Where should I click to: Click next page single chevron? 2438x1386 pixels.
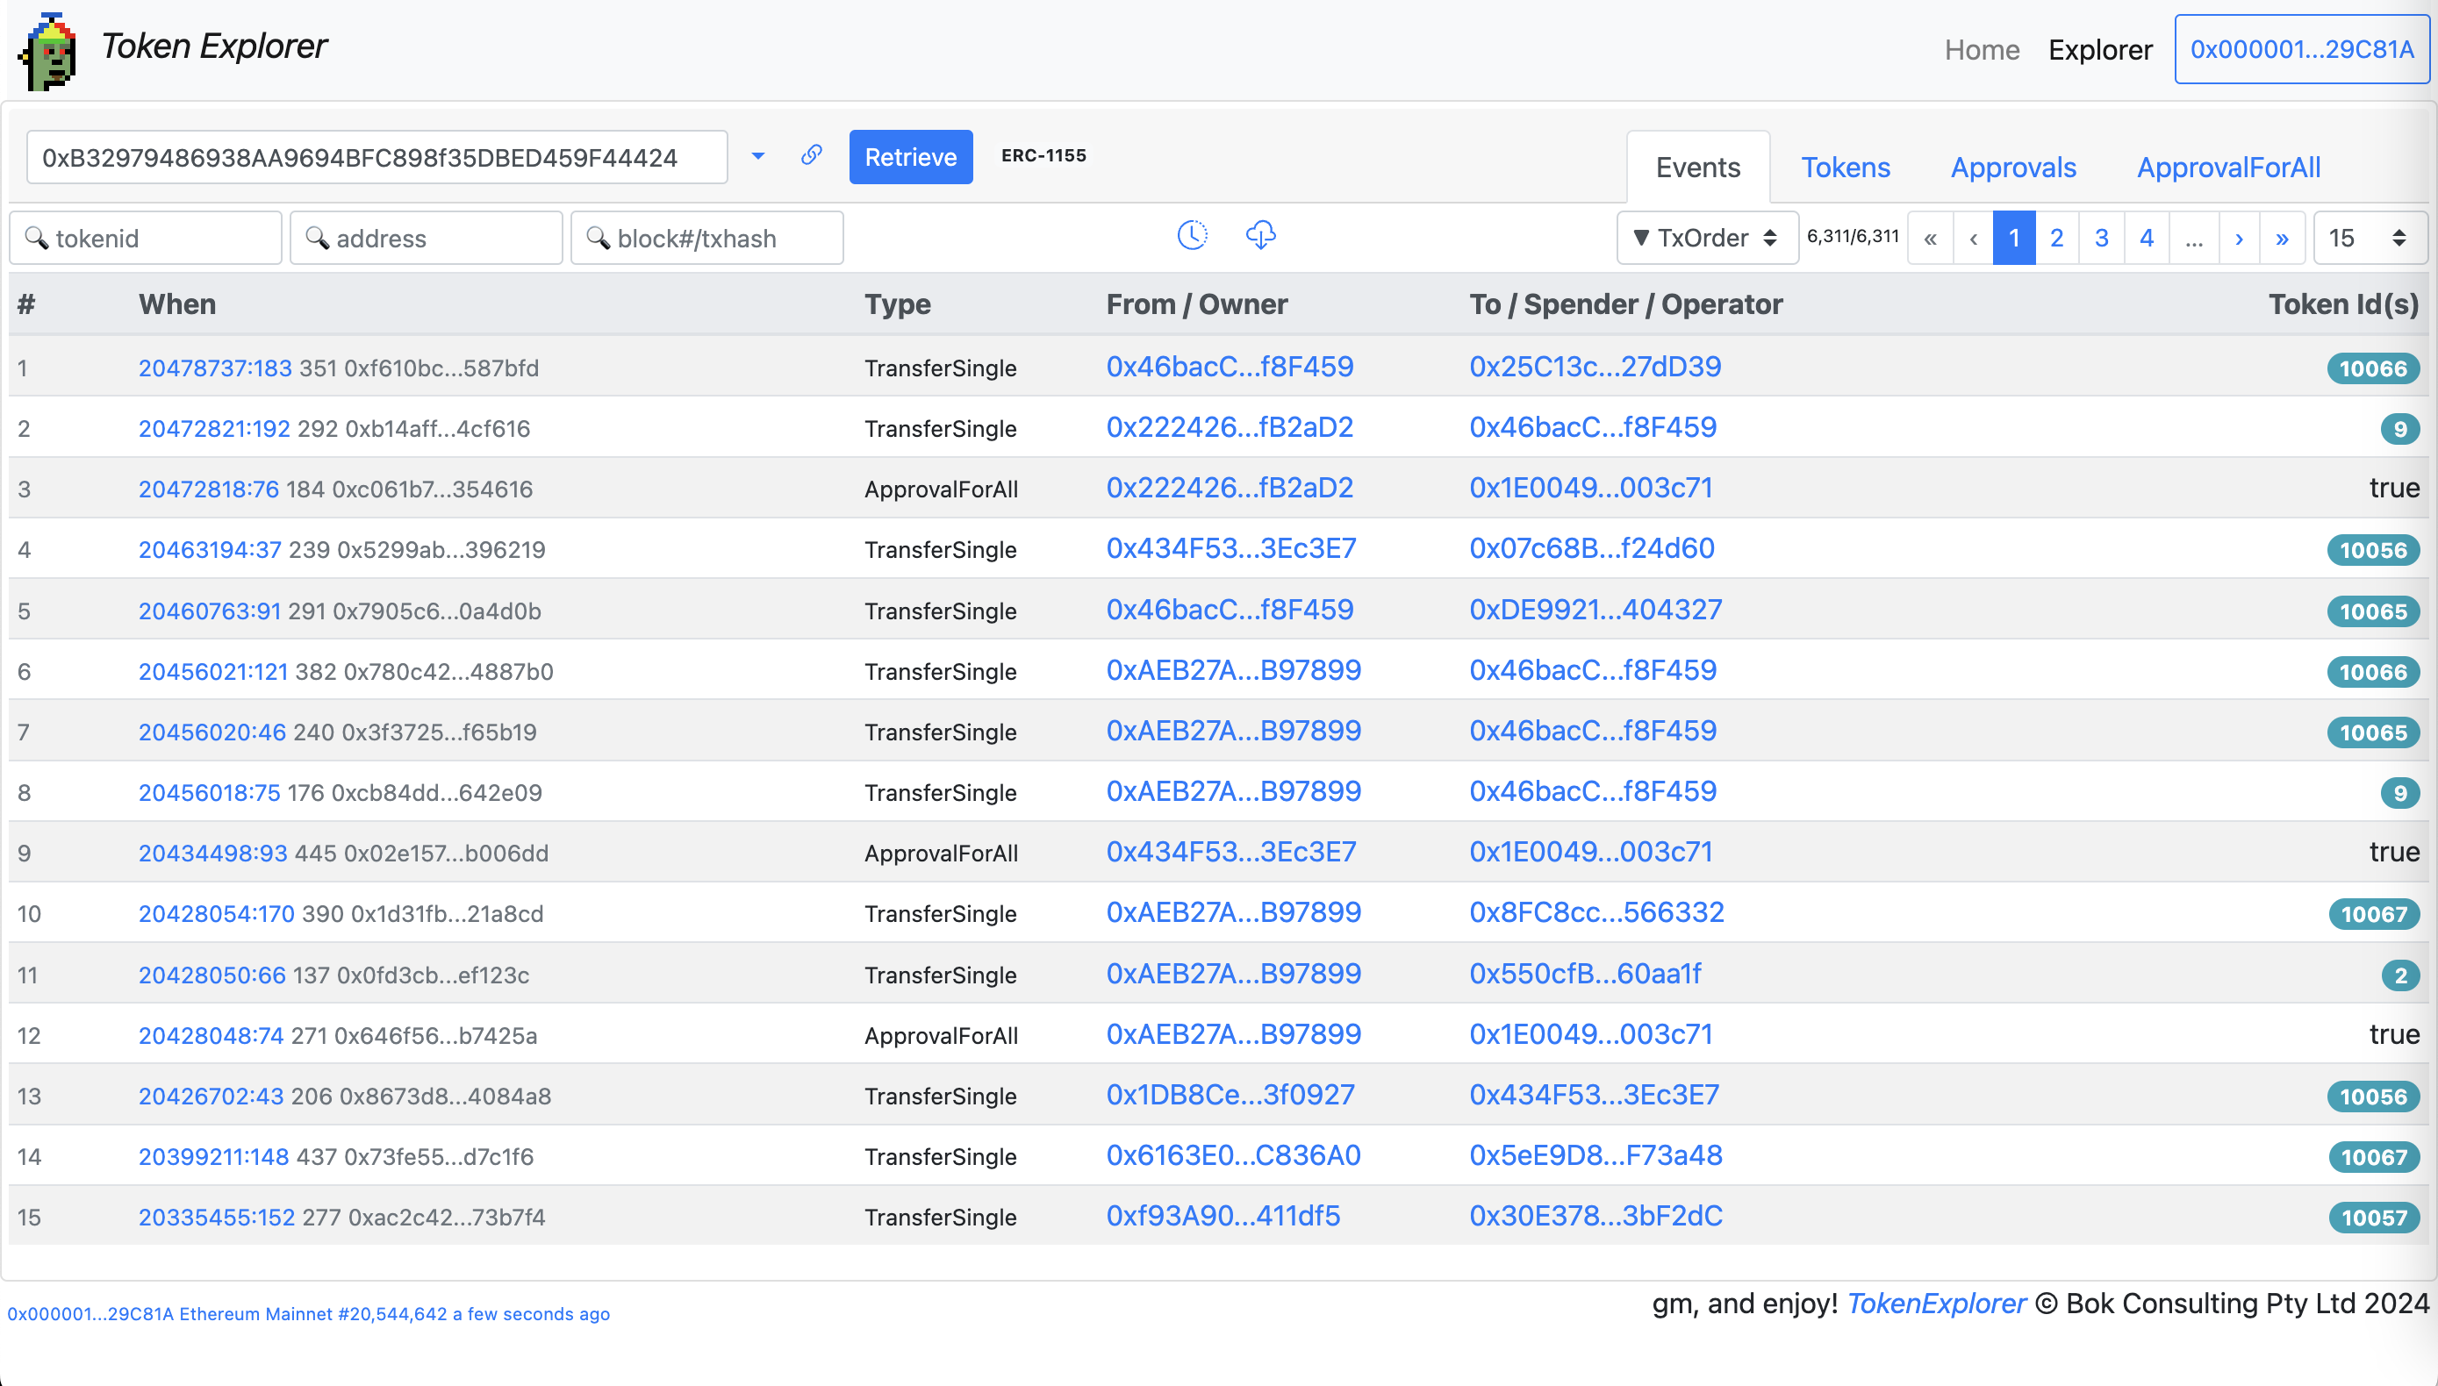[2239, 238]
